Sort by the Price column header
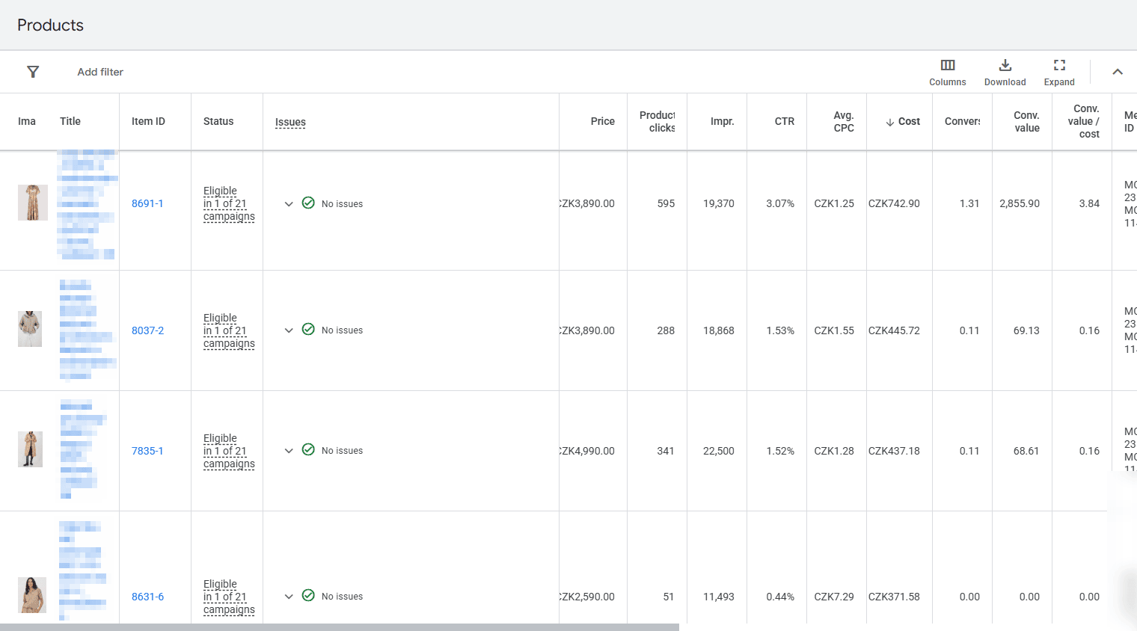1137x631 pixels. [602, 121]
